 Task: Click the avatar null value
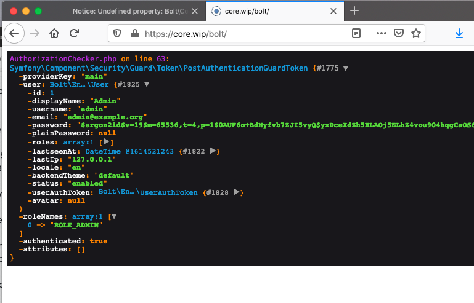[76, 200]
